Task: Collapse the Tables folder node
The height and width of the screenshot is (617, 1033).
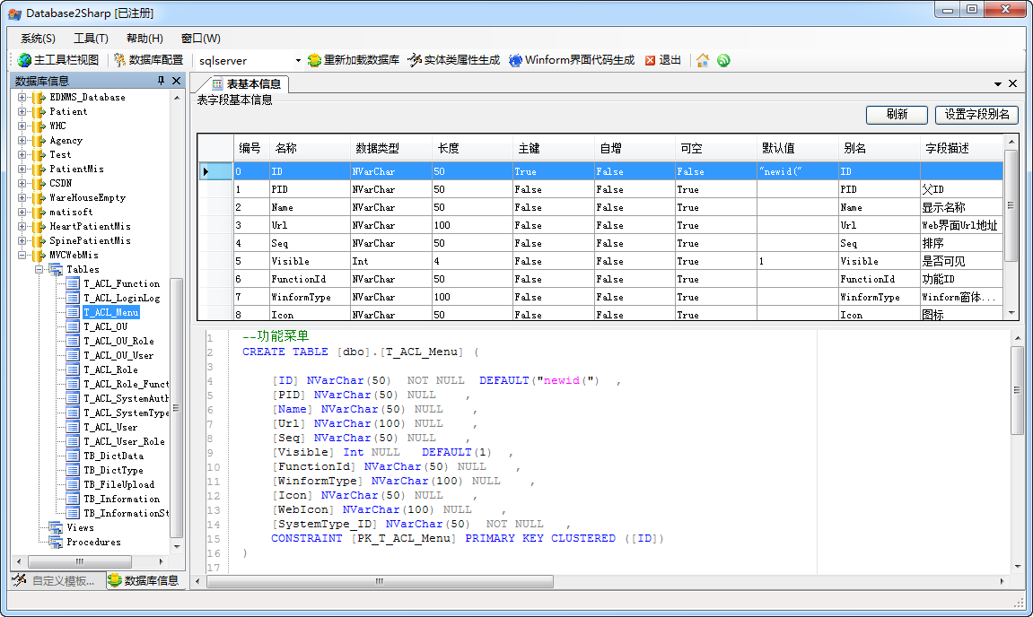Action: (x=39, y=269)
